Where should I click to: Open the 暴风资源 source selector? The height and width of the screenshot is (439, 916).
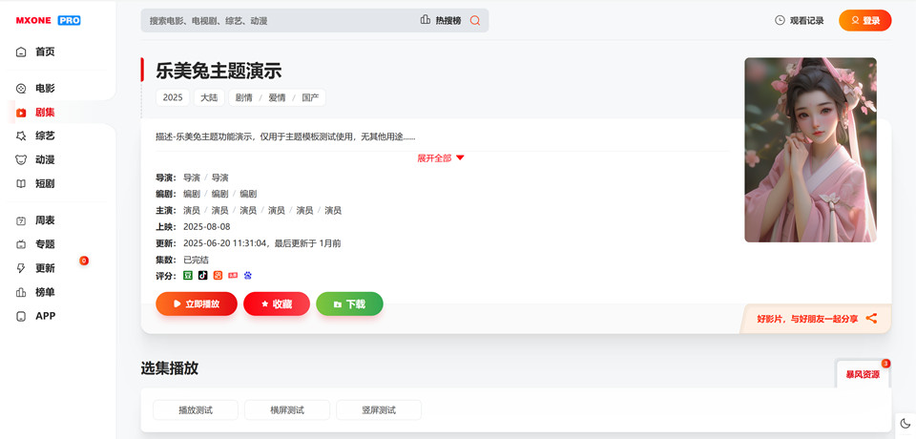click(x=863, y=374)
